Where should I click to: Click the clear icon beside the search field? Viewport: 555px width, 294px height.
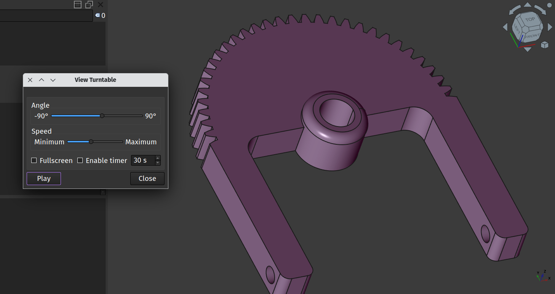click(x=98, y=15)
